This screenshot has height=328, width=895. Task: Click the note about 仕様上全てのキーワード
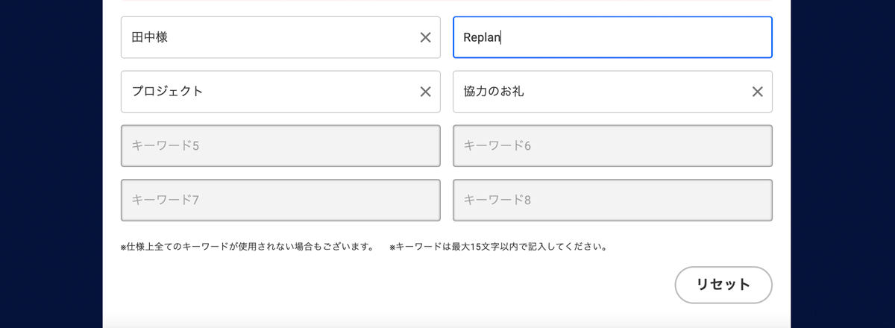pyautogui.click(x=247, y=247)
